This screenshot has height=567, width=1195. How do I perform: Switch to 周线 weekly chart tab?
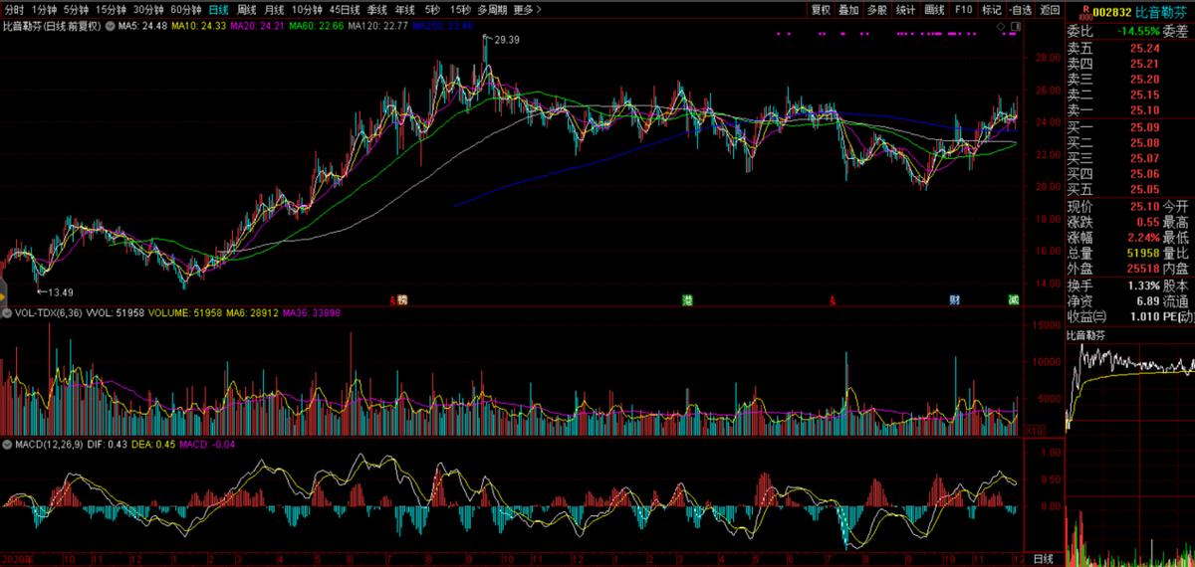coord(245,9)
